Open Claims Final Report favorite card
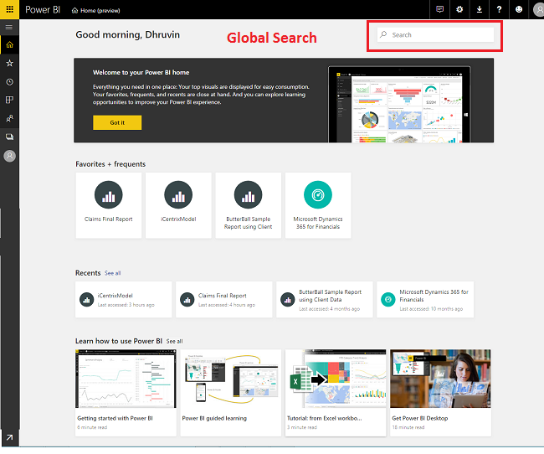Screen dimensions: 544x454 click(x=109, y=205)
